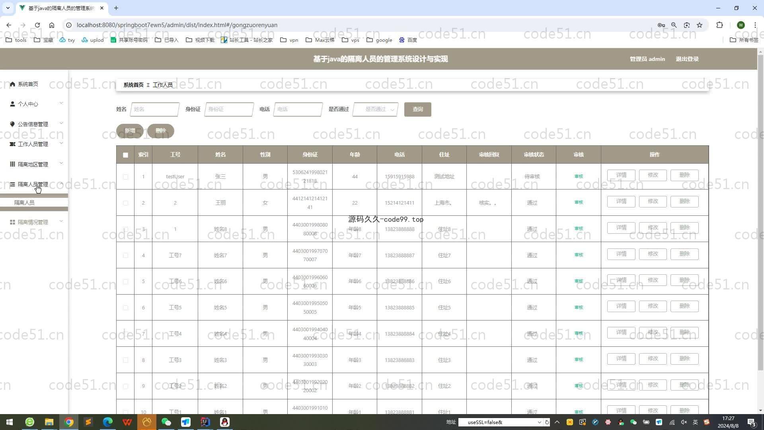
Task: Click 修改 for 姓名7 row
Action: 653,254
